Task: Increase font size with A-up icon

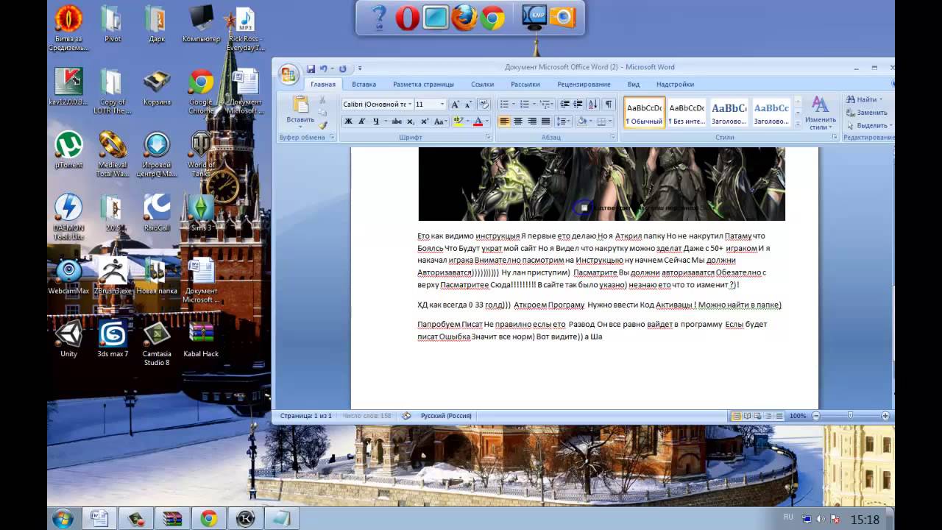Action: pyautogui.click(x=456, y=105)
